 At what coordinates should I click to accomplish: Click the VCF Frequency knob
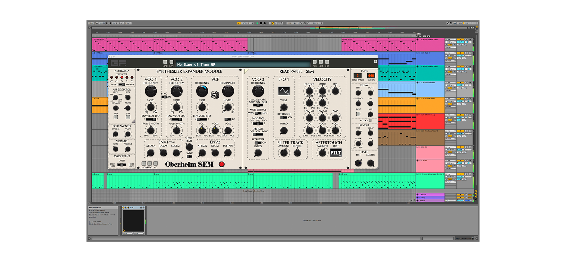pos(202,91)
